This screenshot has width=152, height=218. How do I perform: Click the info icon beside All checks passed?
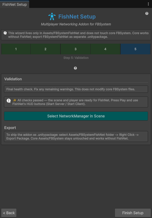click(x=9, y=101)
